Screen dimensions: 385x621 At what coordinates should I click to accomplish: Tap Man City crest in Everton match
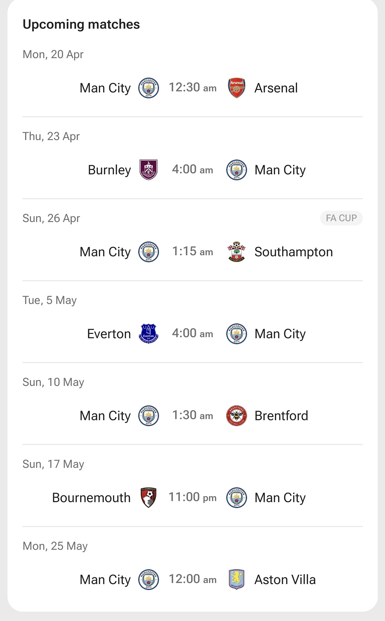(x=236, y=334)
